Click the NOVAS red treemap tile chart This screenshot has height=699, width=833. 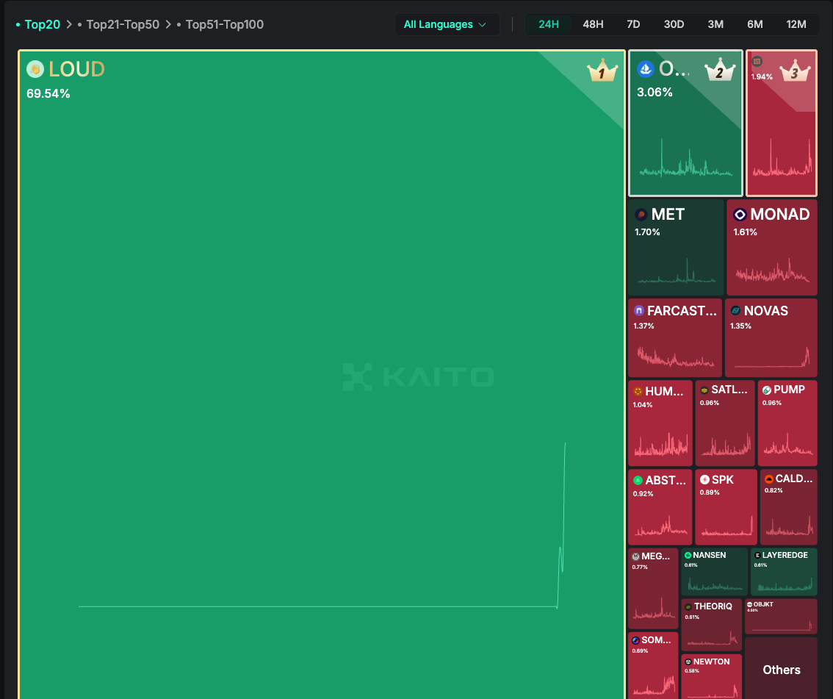point(771,353)
